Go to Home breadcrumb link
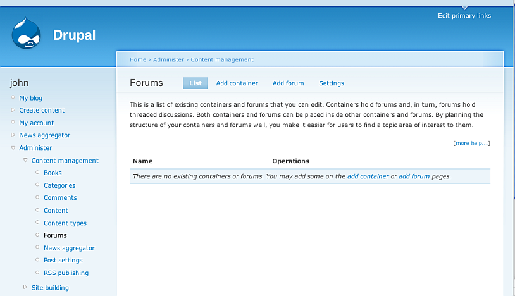 (x=137, y=60)
